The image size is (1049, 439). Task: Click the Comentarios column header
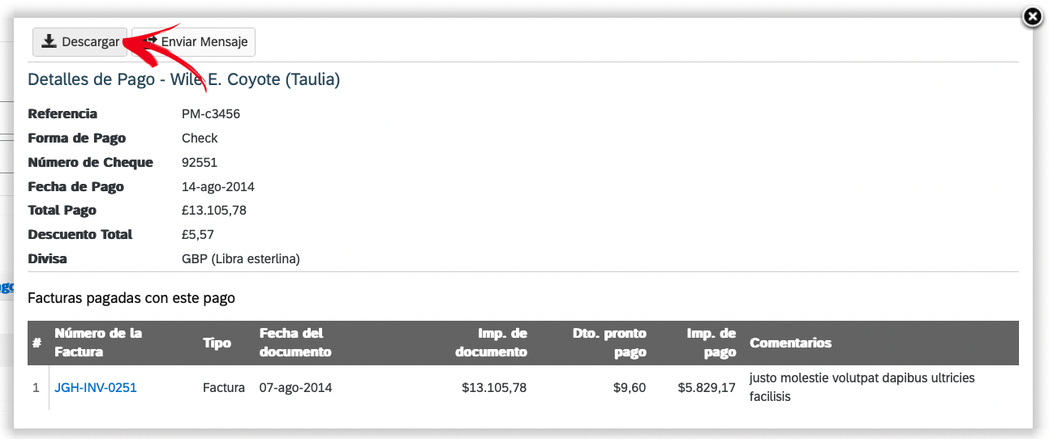(790, 343)
